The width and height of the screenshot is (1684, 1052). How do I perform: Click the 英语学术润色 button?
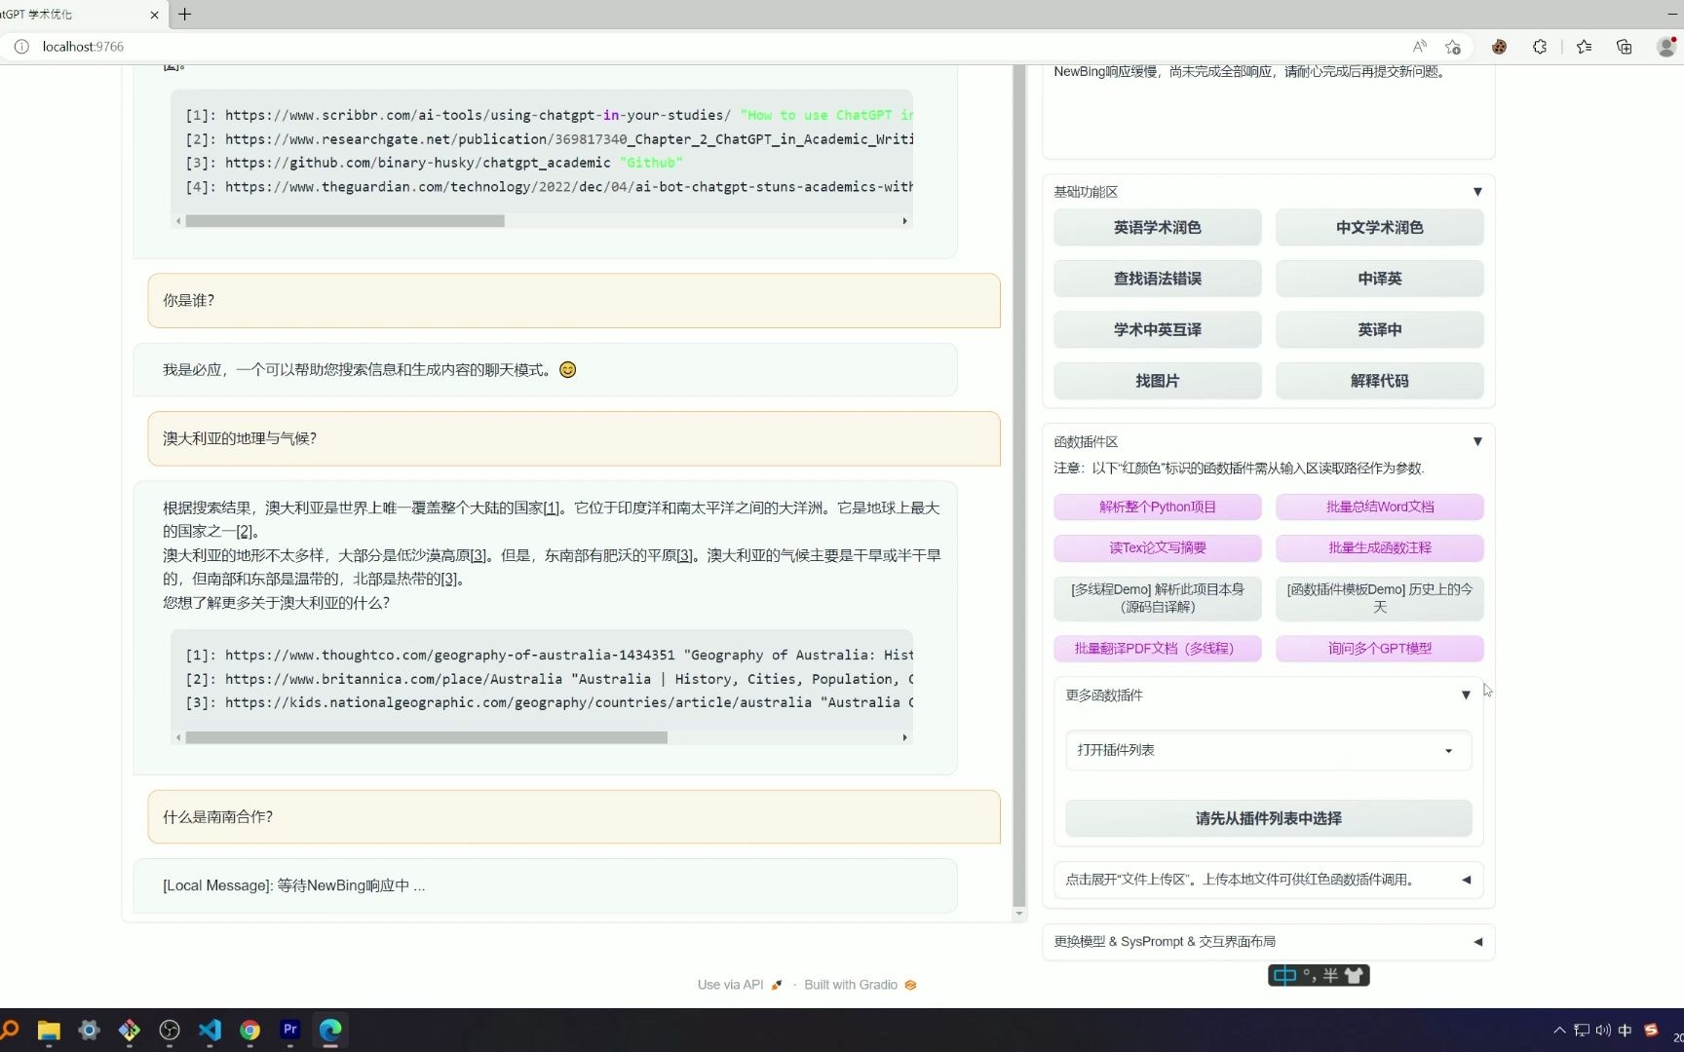tap(1157, 228)
